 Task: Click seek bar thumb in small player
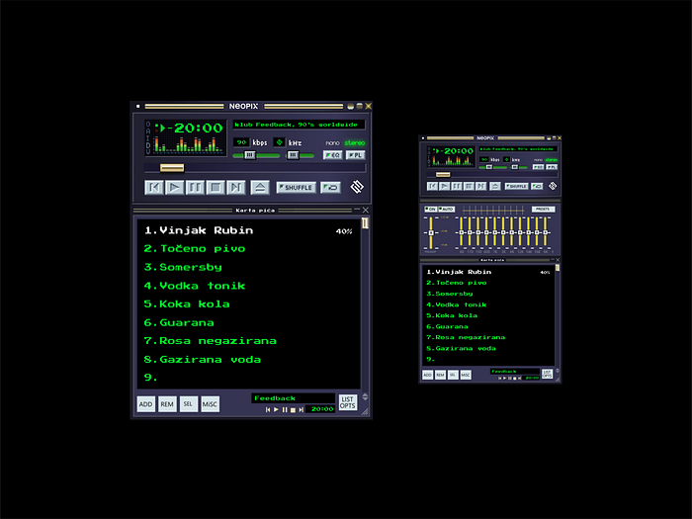coord(443,175)
